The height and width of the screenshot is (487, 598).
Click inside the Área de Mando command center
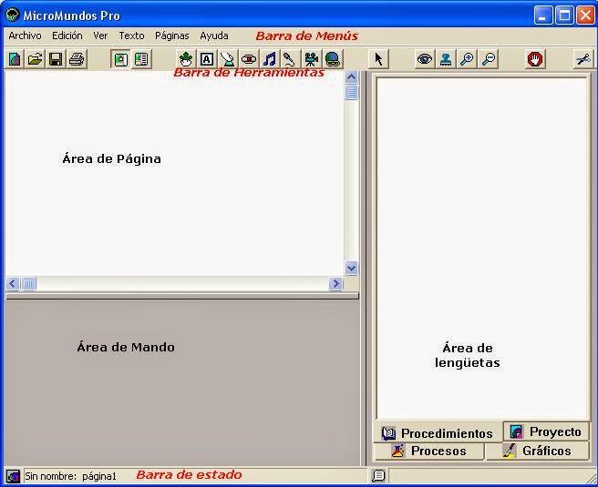pos(182,382)
